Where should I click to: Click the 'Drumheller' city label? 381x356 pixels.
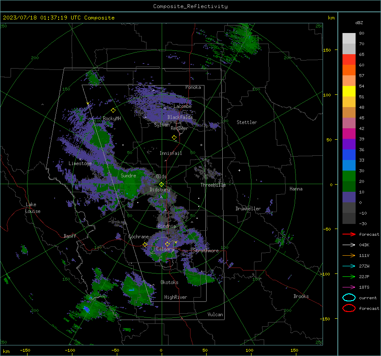pyautogui.click(x=248, y=209)
